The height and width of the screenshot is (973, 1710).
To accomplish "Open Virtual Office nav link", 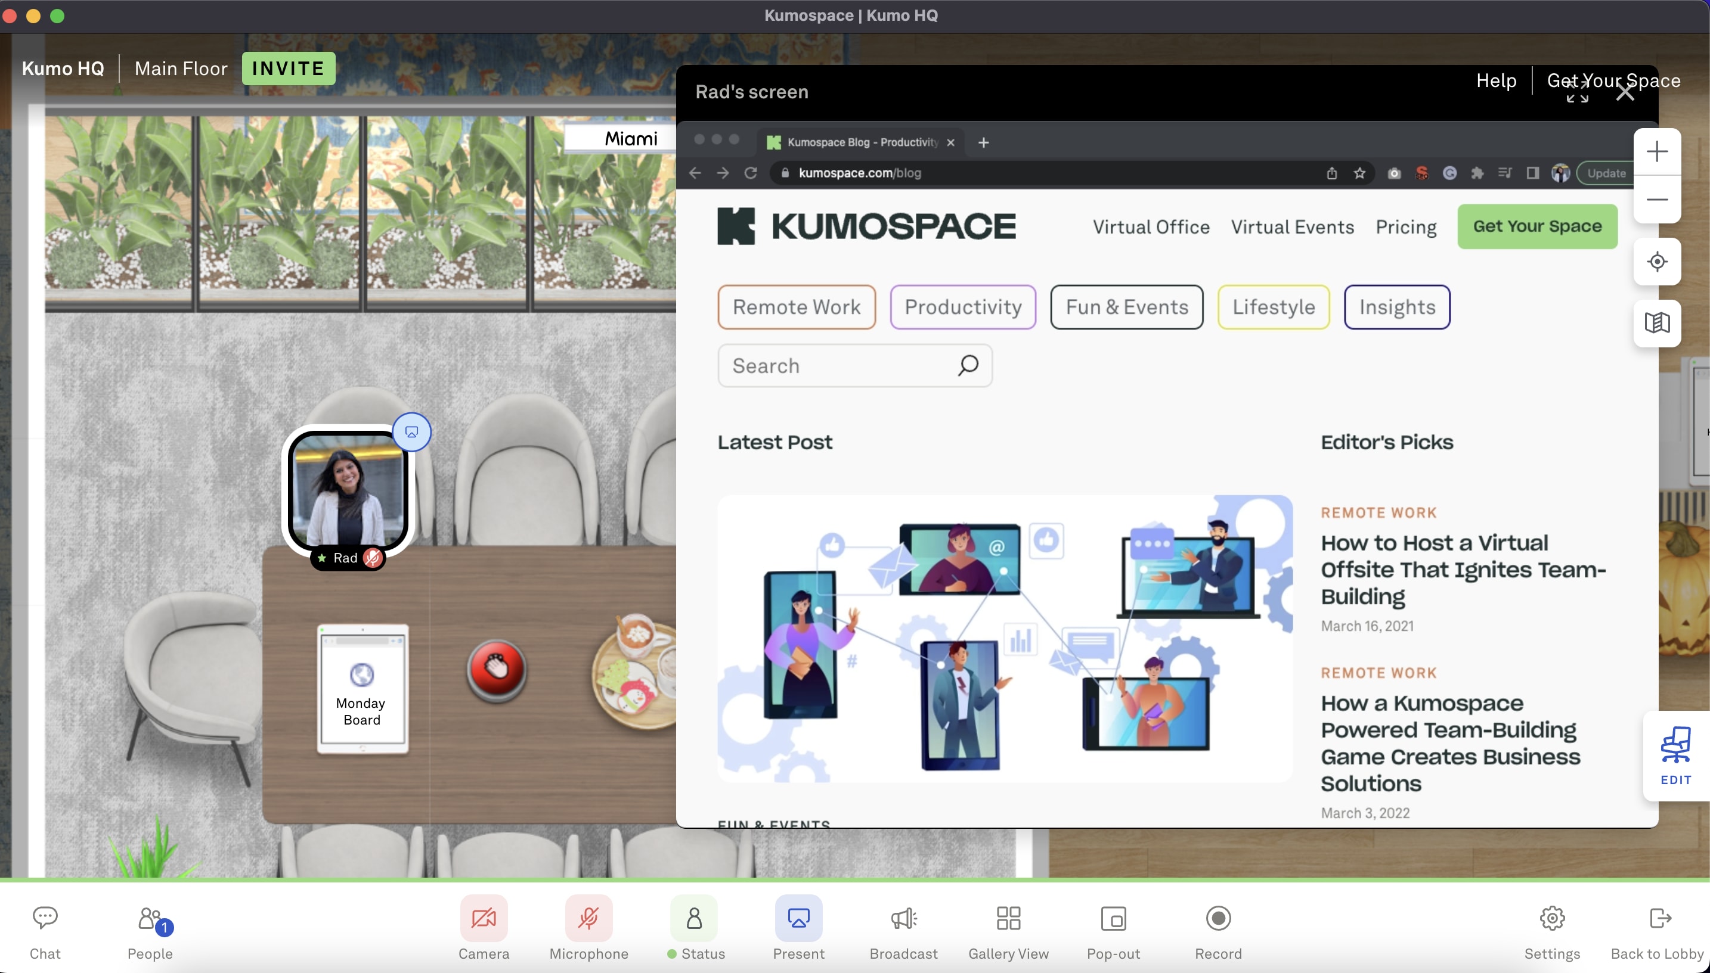I will [1151, 227].
